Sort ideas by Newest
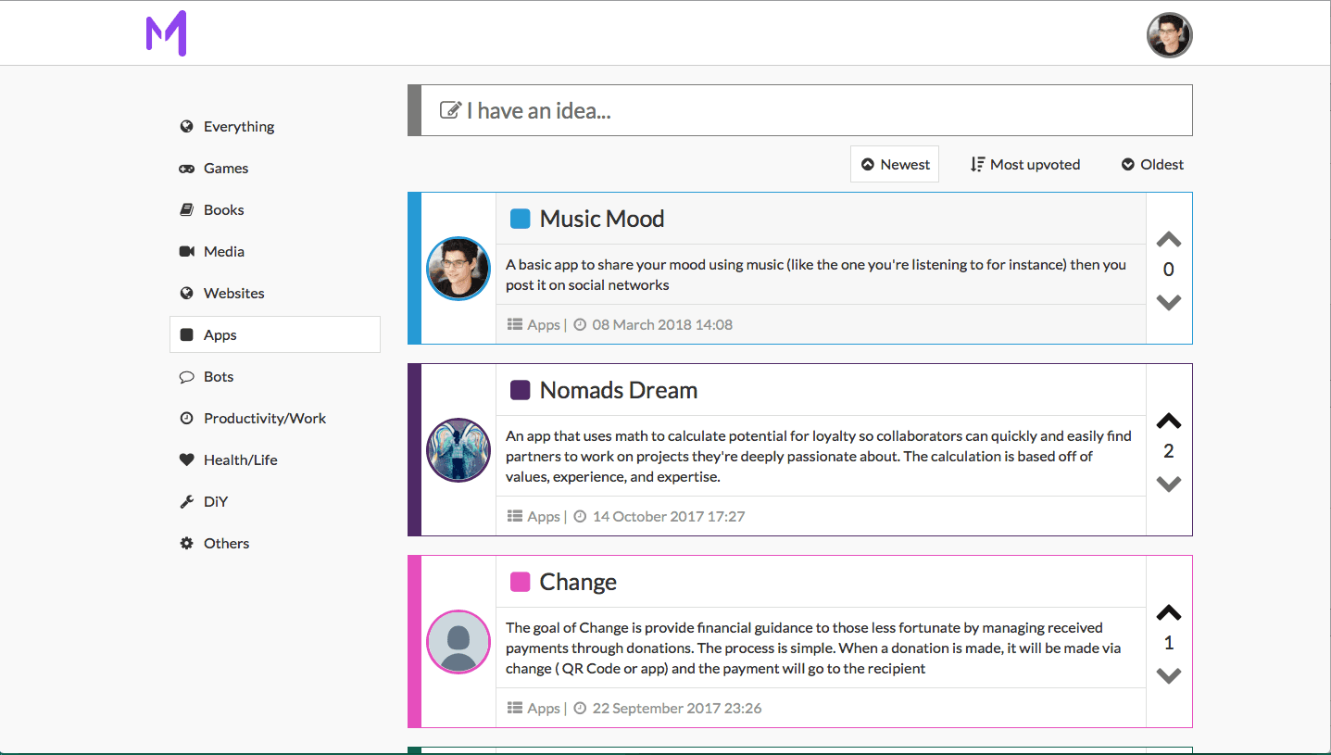1331x755 pixels. coord(895,164)
